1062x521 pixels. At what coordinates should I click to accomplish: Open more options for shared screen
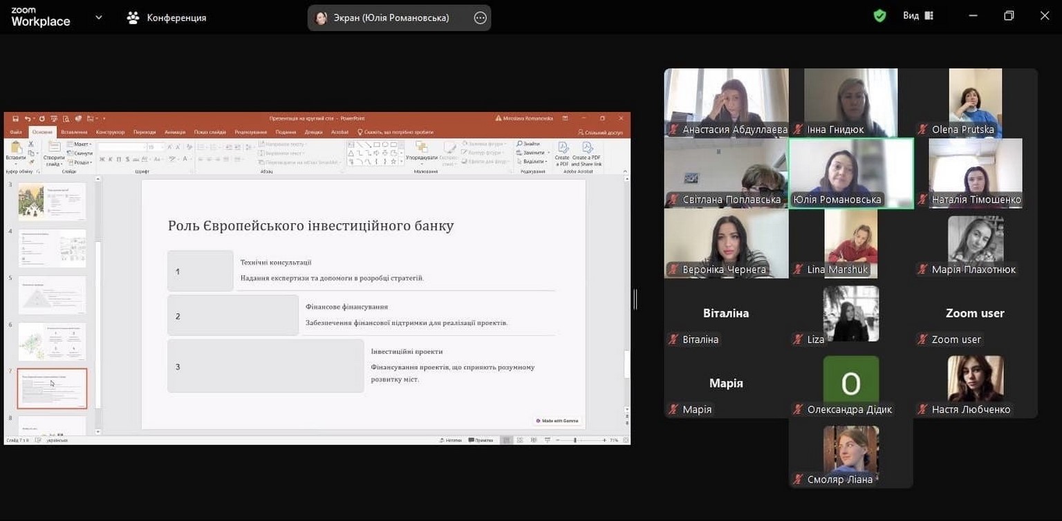480,18
